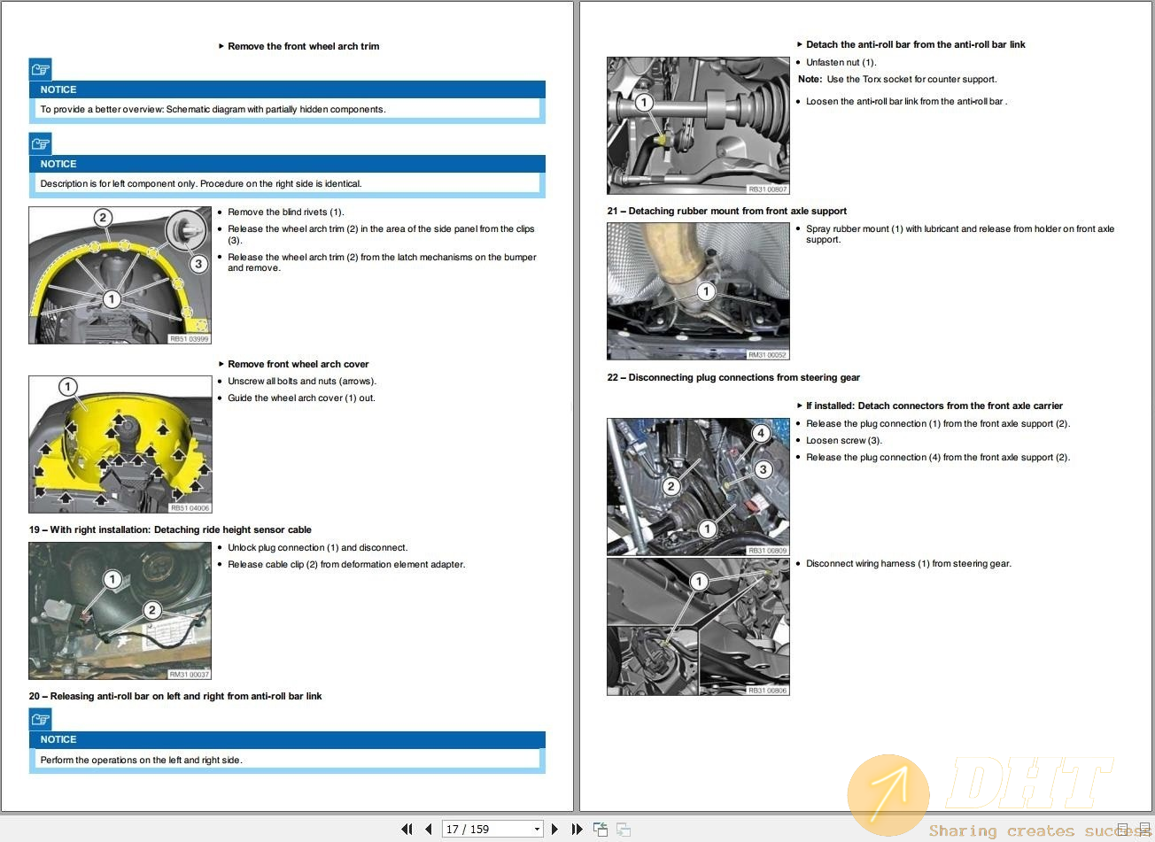Image resolution: width=1155 pixels, height=842 pixels.
Task: Open the rubber mount photo RM31 00052
Action: (698, 291)
